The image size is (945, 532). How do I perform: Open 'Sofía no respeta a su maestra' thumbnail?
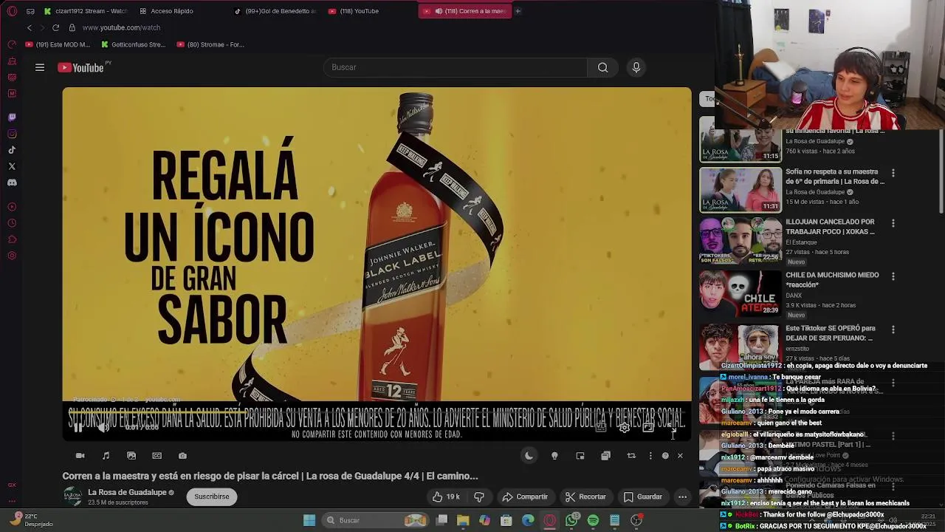[740, 190]
